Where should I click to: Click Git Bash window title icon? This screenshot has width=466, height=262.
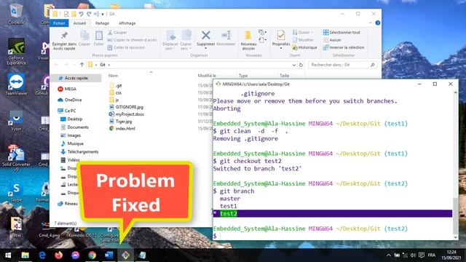pos(218,84)
